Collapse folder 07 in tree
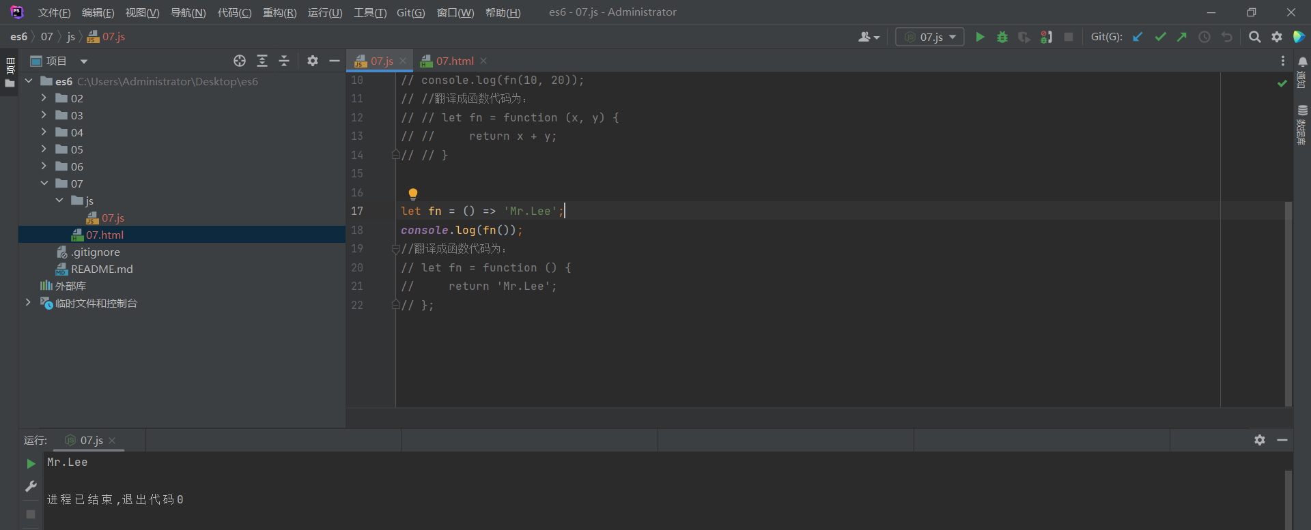 coord(44,183)
